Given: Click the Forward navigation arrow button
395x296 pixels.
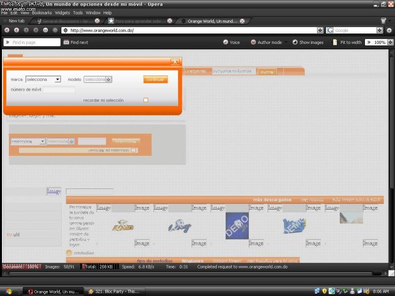Looking at the screenshot, I should pos(26,30).
